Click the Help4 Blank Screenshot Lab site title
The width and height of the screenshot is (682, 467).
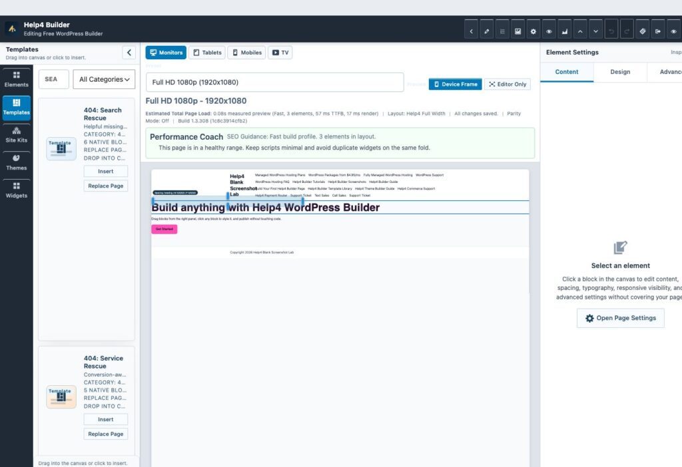coord(242,186)
